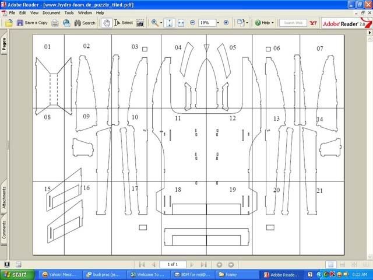373x280 pixels.
Task: Open the Edit menu
Action: (x=22, y=13)
